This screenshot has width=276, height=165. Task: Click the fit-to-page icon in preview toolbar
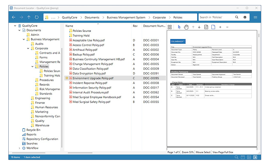206,27
